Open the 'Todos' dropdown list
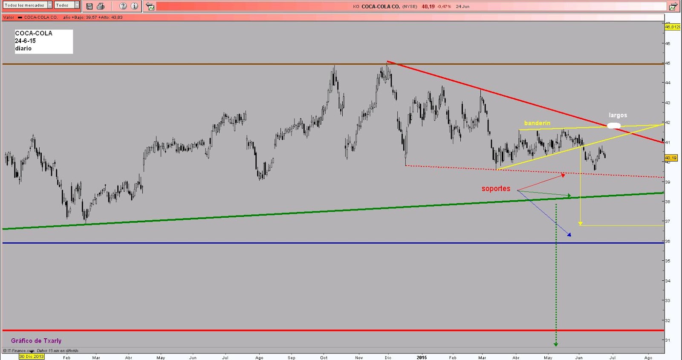Screen dimensions: 682x360 67,5
